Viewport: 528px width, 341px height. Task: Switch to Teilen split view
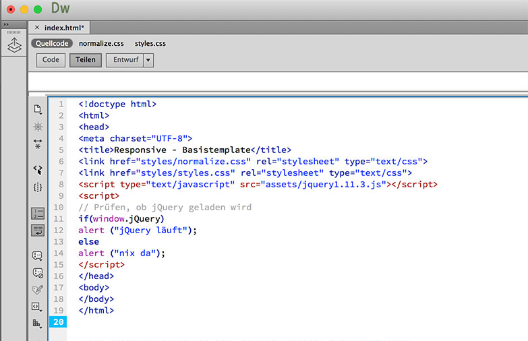pos(85,60)
